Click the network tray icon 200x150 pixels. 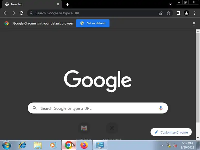[x=168, y=145]
